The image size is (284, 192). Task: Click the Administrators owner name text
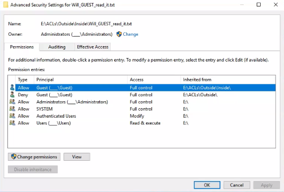coord(76,34)
